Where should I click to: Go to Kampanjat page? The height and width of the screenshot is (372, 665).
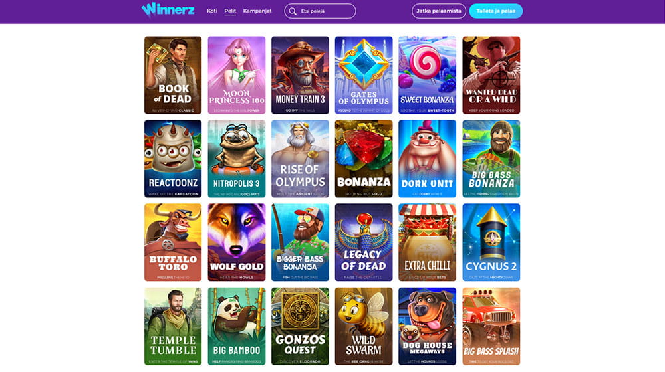click(x=257, y=11)
